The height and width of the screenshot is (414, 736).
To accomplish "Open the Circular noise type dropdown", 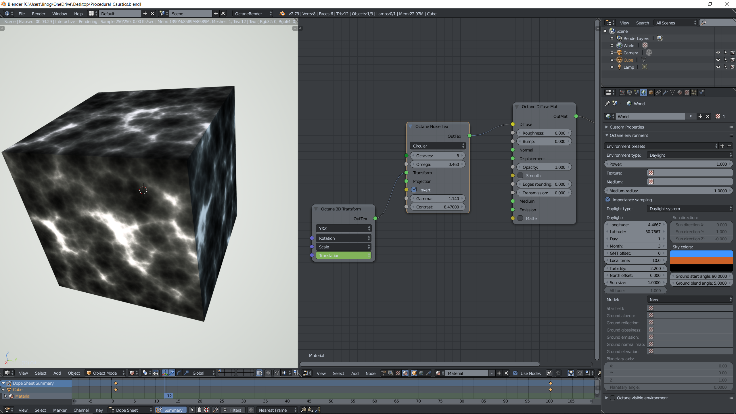I will [438, 146].
